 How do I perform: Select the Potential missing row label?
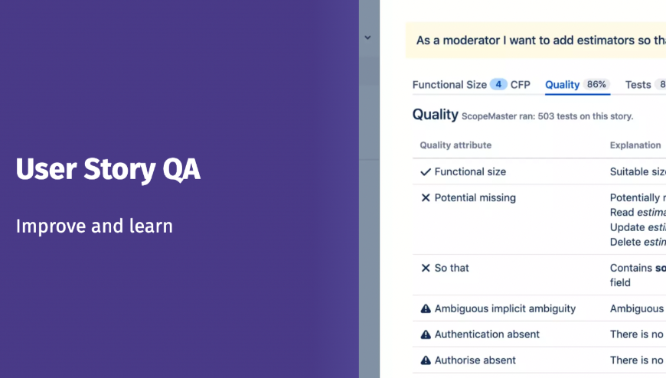pyautogui.click(x=475, y=198)
